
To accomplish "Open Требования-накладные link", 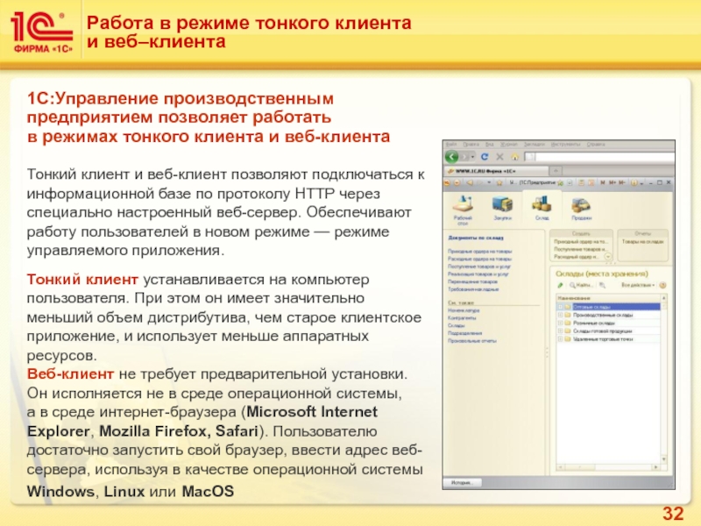I will pos(473,289).
